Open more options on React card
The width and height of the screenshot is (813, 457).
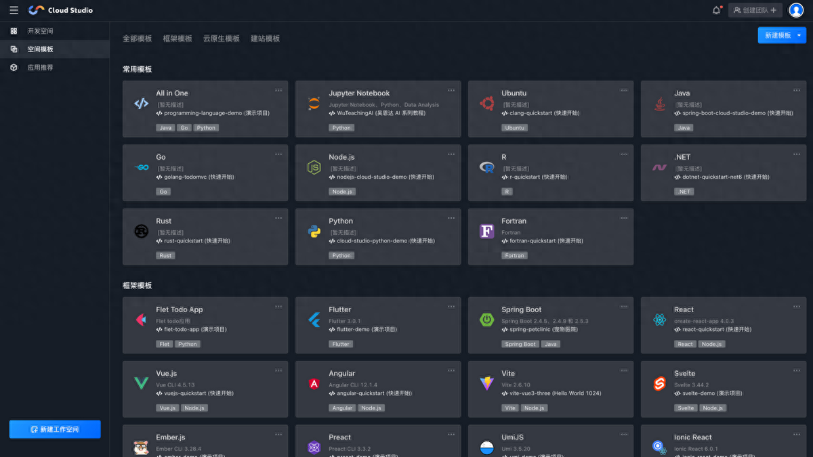[797, 307]
